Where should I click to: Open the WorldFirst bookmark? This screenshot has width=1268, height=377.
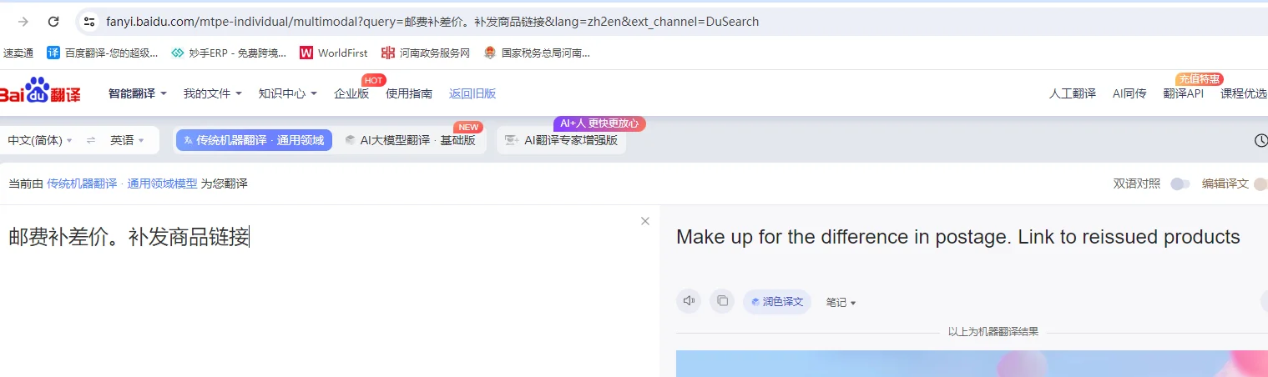point(334,53)
